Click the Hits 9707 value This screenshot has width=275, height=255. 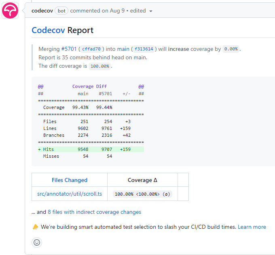[107, 149]
